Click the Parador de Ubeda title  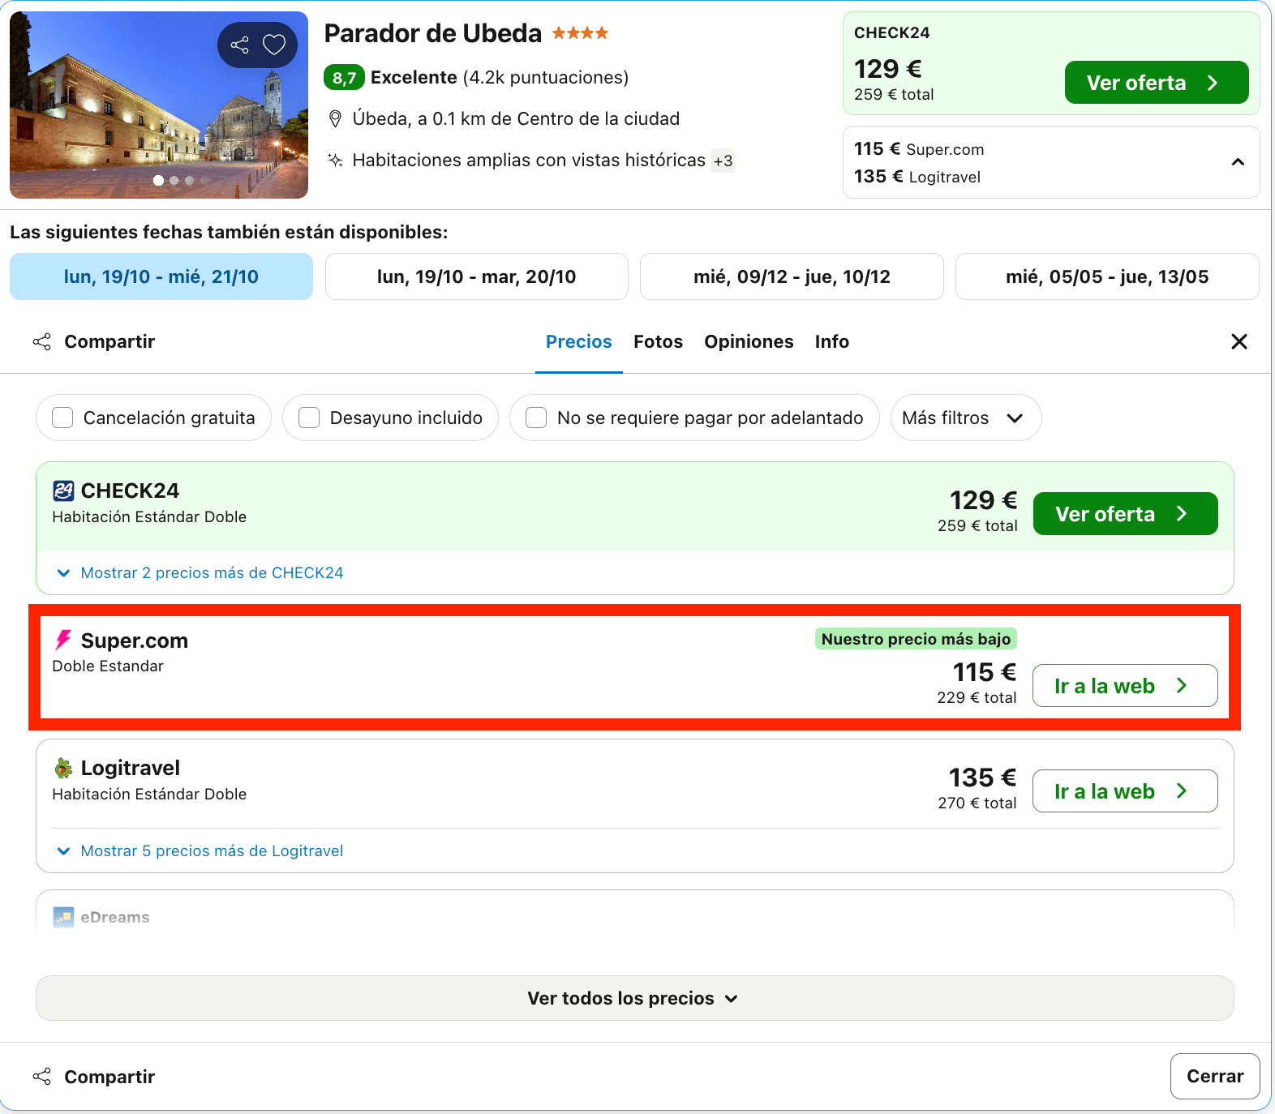coord(433,33)
